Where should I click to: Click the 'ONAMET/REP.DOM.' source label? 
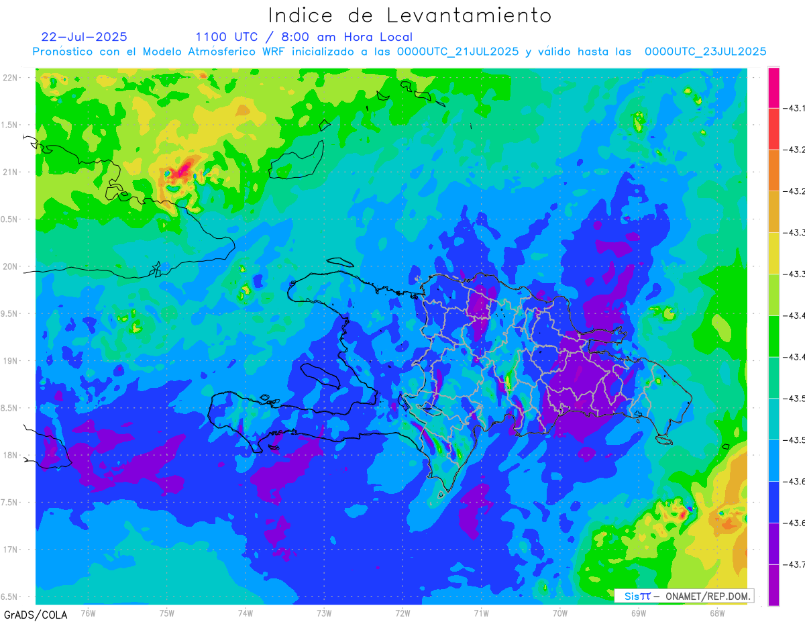tap(708, 596)
